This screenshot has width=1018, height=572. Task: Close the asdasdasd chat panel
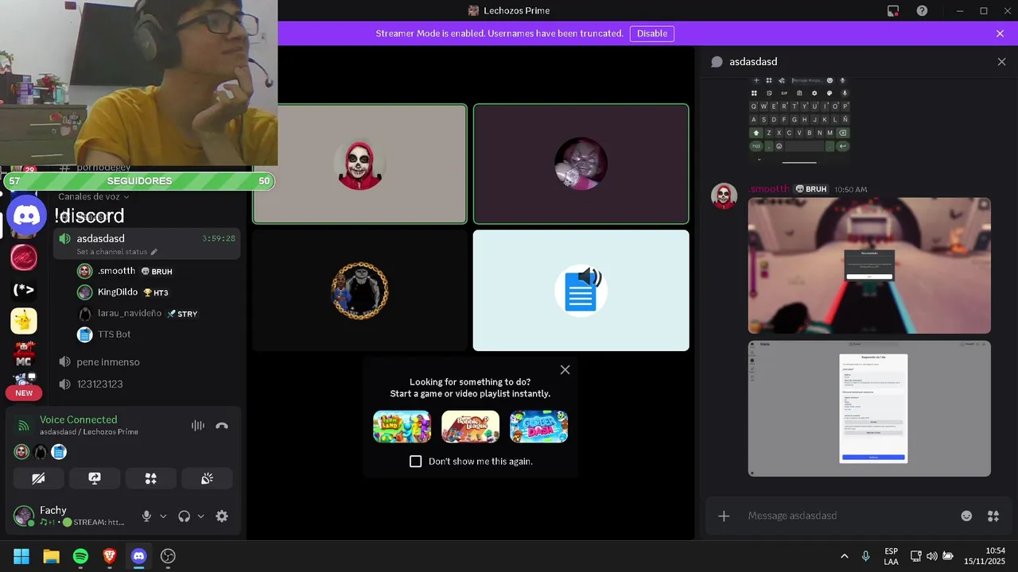[x=1001, y=62]
